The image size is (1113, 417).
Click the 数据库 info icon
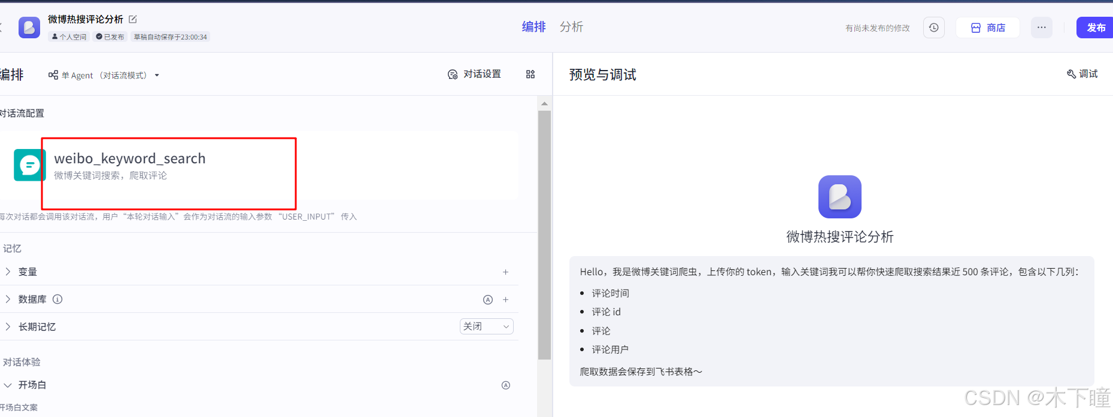tap(57, 299)
